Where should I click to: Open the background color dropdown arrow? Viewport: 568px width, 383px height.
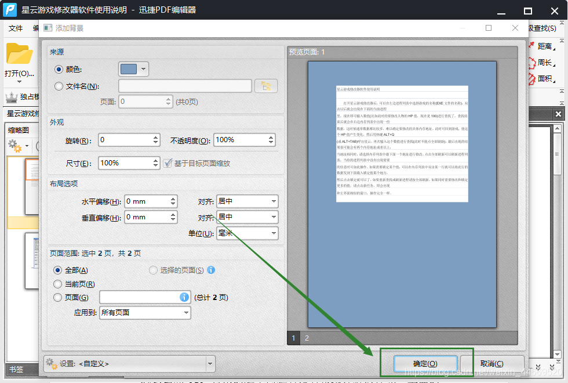[x=144, y=69]
